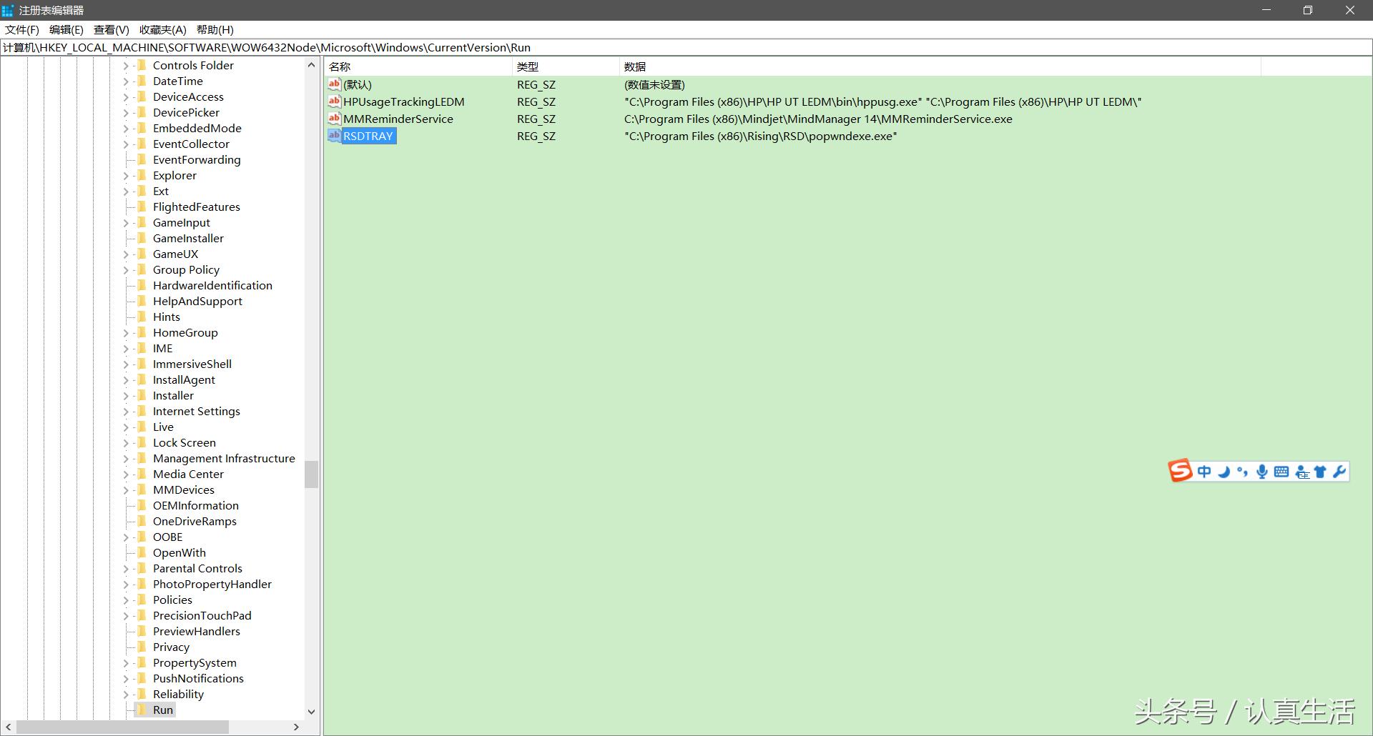The height and width of the screenshot is (736, 1373).
Task: Click the registry path address bar
Action: click(686, 47)
